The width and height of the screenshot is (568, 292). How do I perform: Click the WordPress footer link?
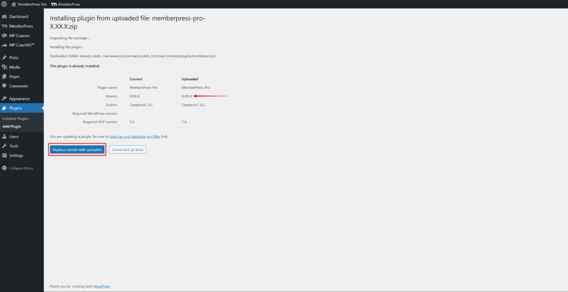click(x=101, y=286)
